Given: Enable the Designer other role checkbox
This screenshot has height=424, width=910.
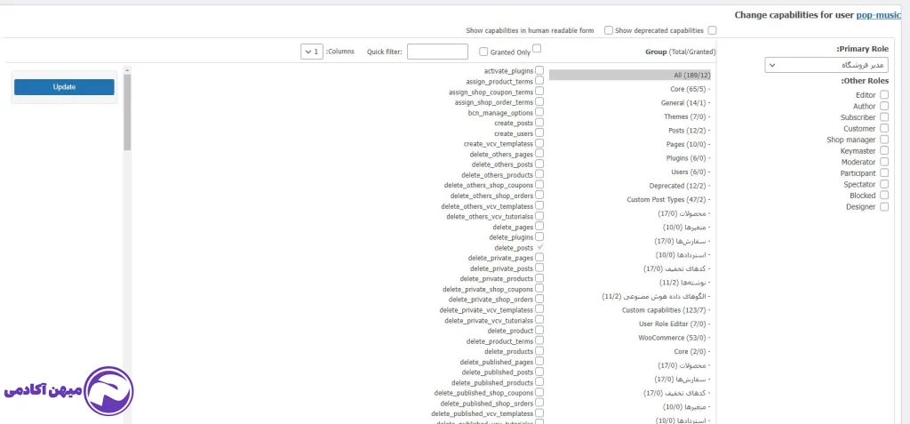Looking at the screenshot, I should tap(883, 207).
